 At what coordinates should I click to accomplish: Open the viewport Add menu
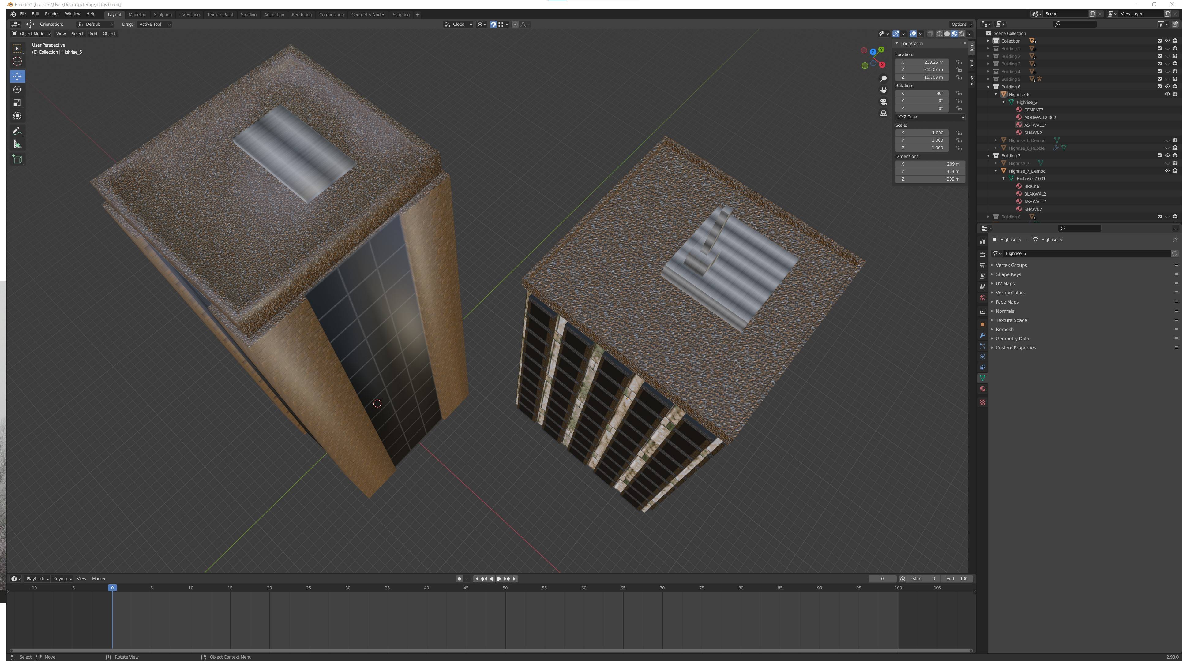pyautogui.click(x=93, y=33)
